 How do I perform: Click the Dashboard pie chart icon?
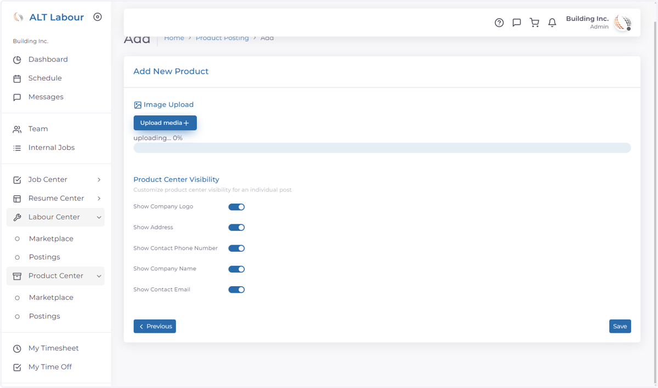17,60
